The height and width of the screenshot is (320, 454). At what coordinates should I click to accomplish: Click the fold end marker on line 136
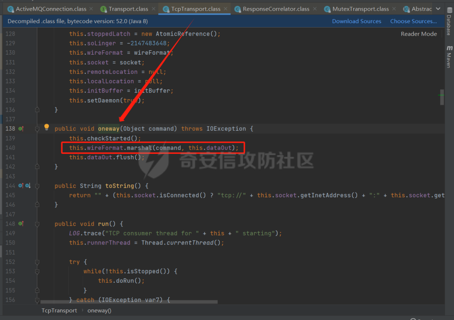(x=37, y=110)
